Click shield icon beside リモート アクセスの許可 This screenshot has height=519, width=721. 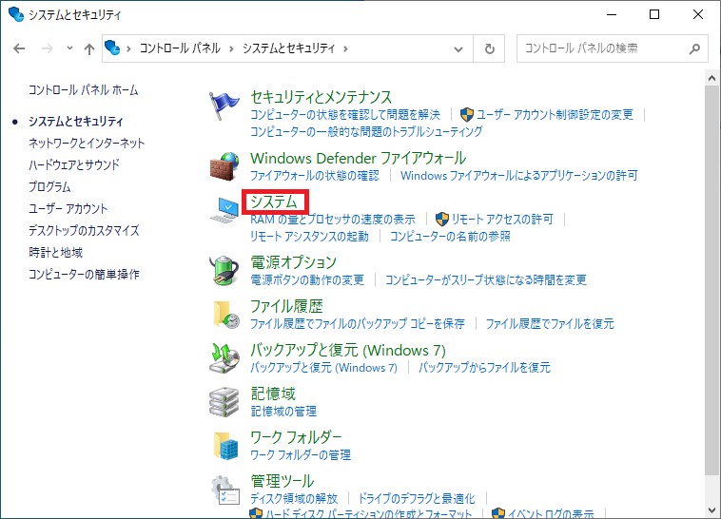442,219
